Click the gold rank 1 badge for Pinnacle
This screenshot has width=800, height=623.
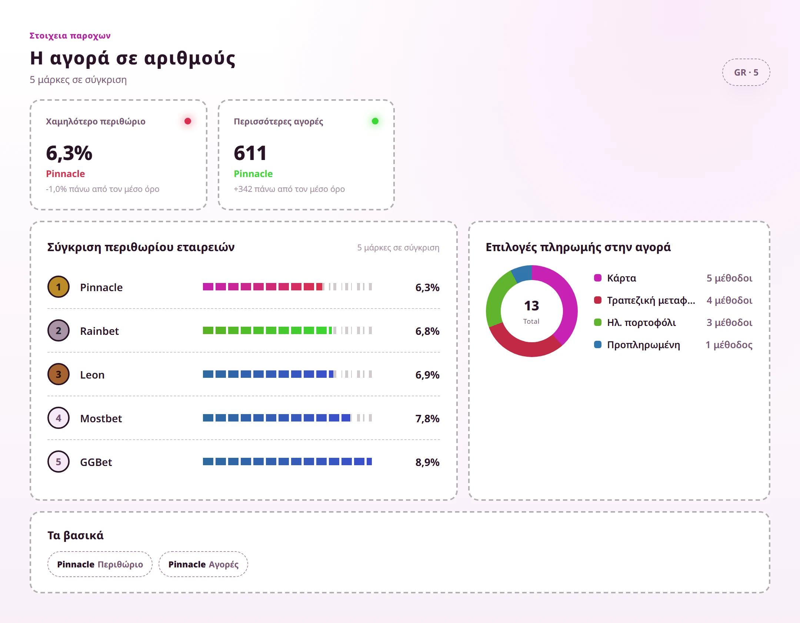[59, 287]
